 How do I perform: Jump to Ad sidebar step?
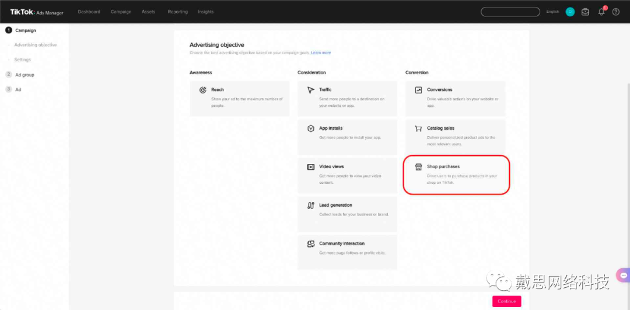[x=18, y=90]
